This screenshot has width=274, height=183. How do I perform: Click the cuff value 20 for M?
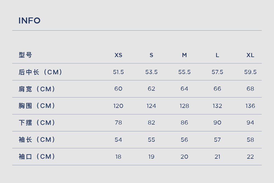(184, 157)
